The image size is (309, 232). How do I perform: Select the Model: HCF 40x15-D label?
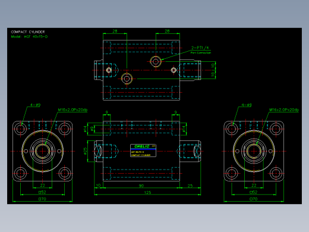click(x=29, y=37)
